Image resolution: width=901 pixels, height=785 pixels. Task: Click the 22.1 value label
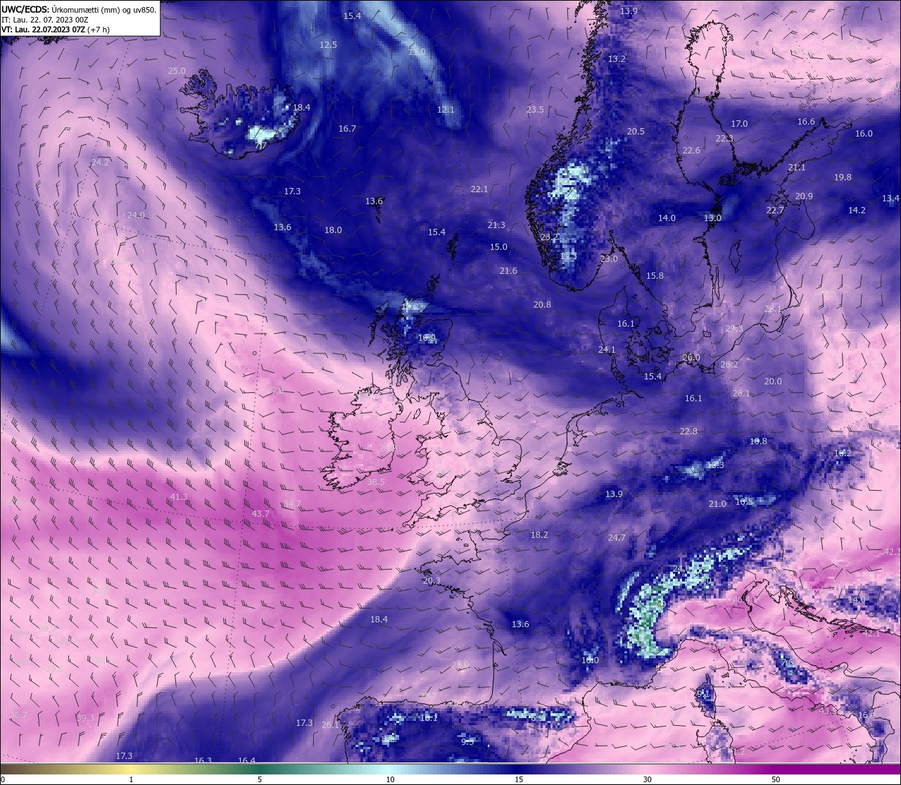[x=479, y=189]
